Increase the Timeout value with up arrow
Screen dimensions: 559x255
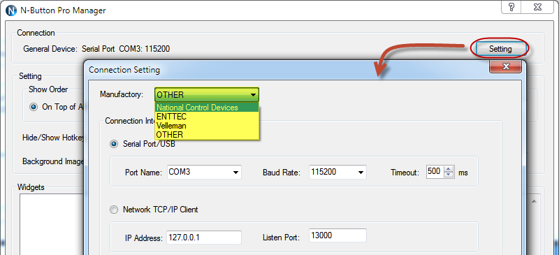point(449,169)
